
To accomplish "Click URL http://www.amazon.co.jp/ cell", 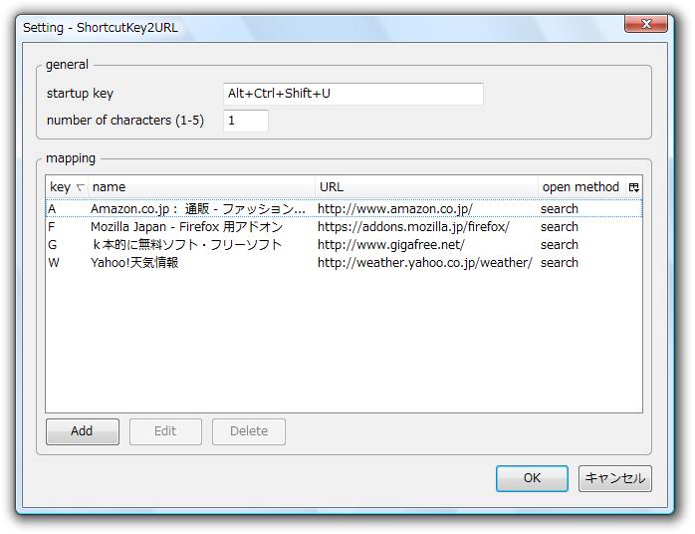I will (395, 209).
